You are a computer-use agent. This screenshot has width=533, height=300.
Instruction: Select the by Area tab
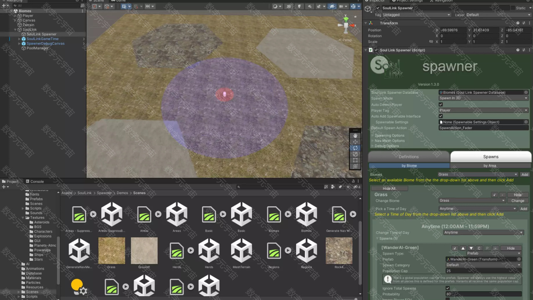point(490,166)
